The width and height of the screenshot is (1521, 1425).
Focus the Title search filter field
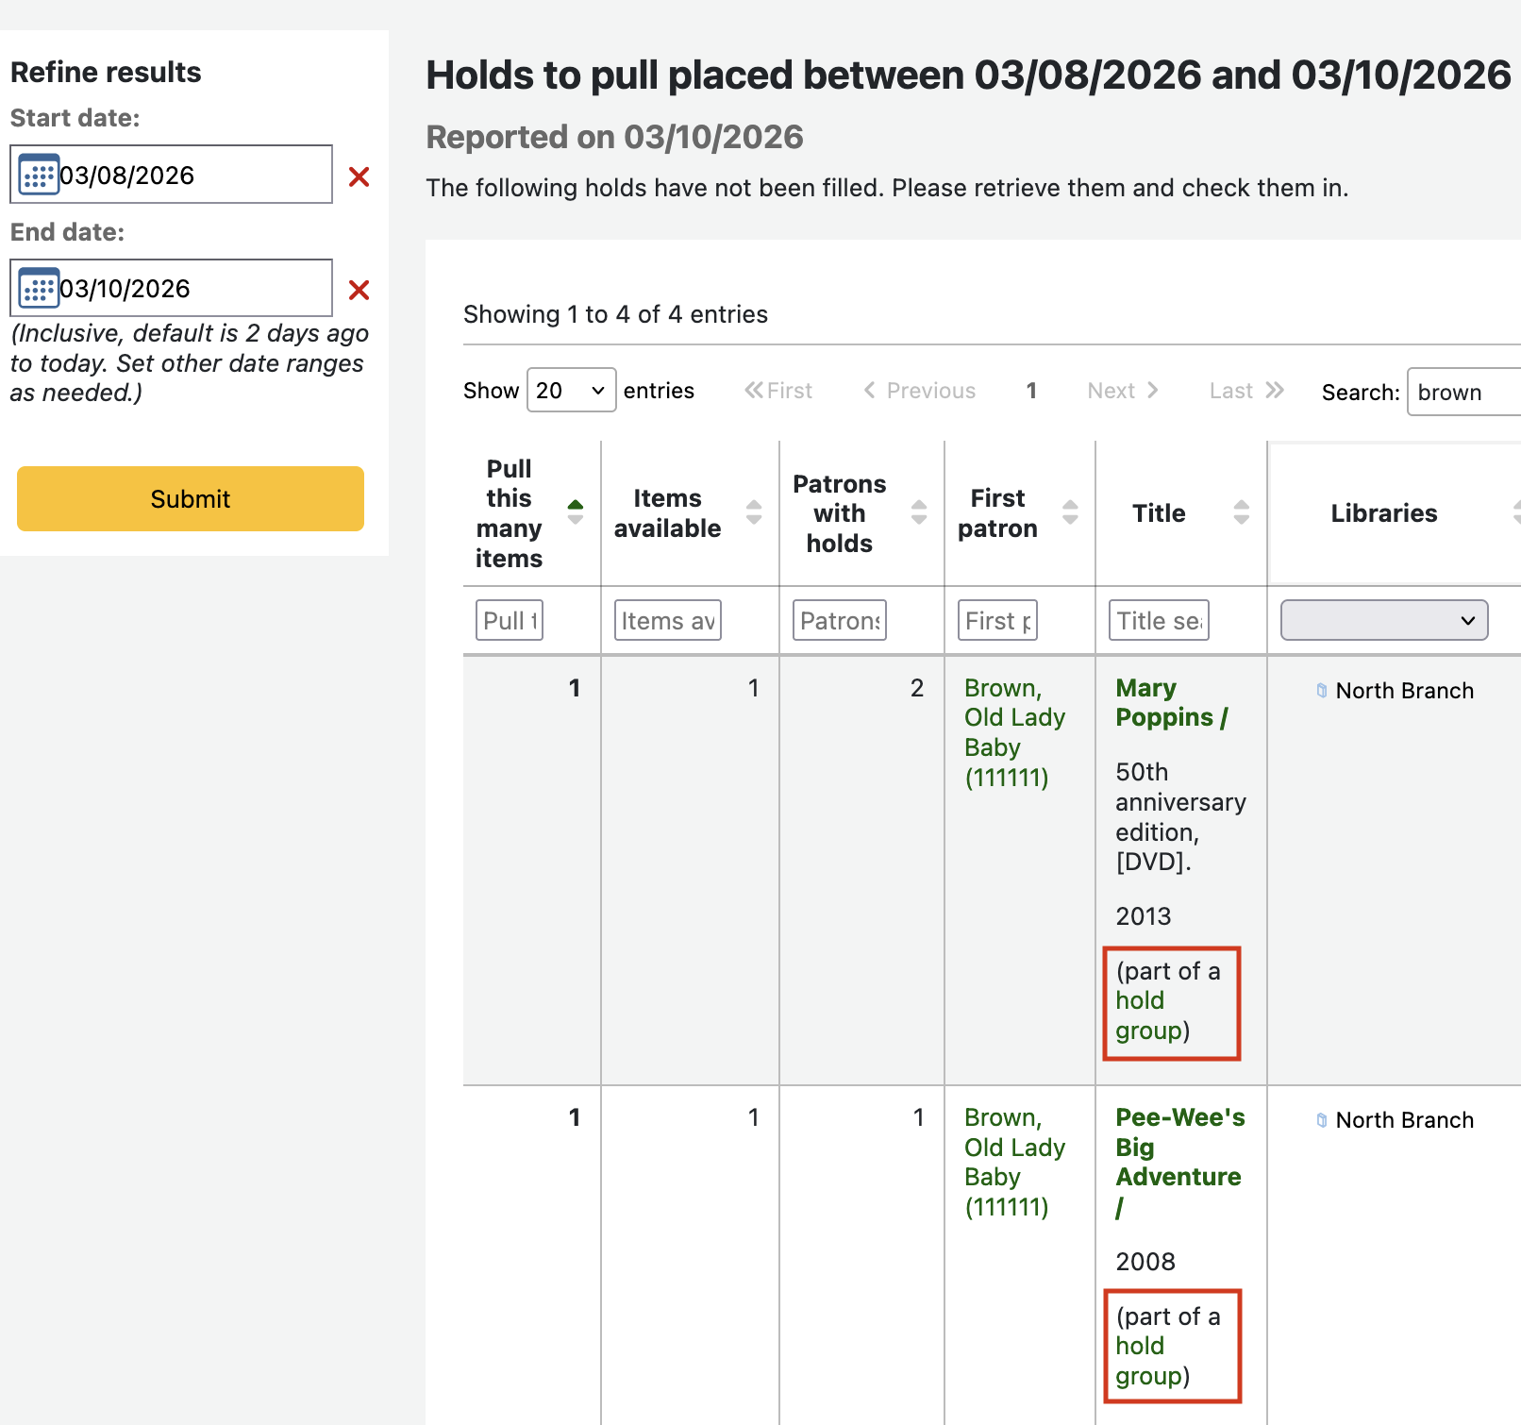click(x=1158, y=621)
